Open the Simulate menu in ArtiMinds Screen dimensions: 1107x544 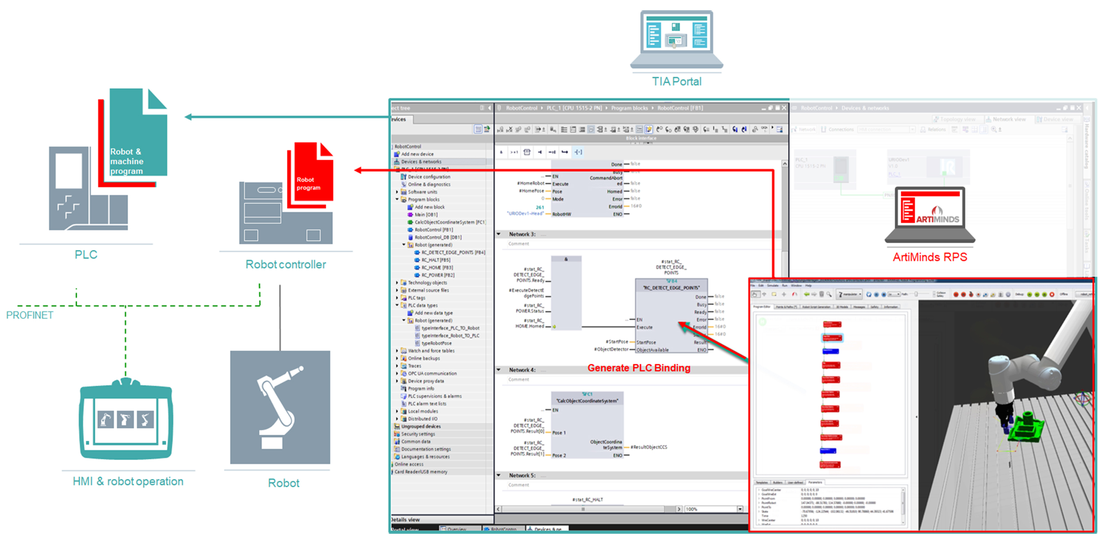pos(772,286)
